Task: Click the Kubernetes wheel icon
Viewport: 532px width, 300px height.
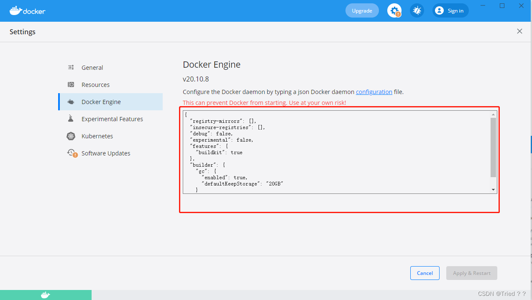Action: 71,136
